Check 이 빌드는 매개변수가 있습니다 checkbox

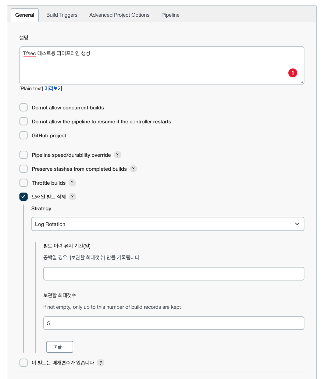24,363
